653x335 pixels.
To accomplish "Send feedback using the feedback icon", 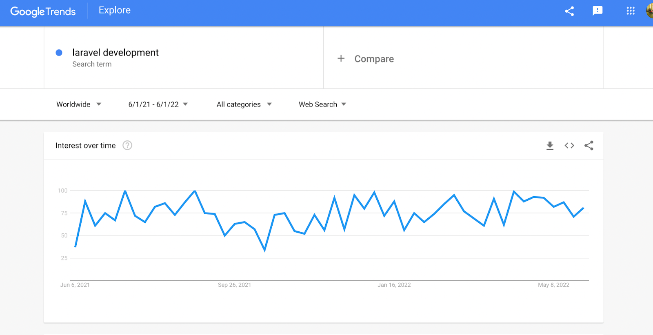I will click(x=597, y=11).
